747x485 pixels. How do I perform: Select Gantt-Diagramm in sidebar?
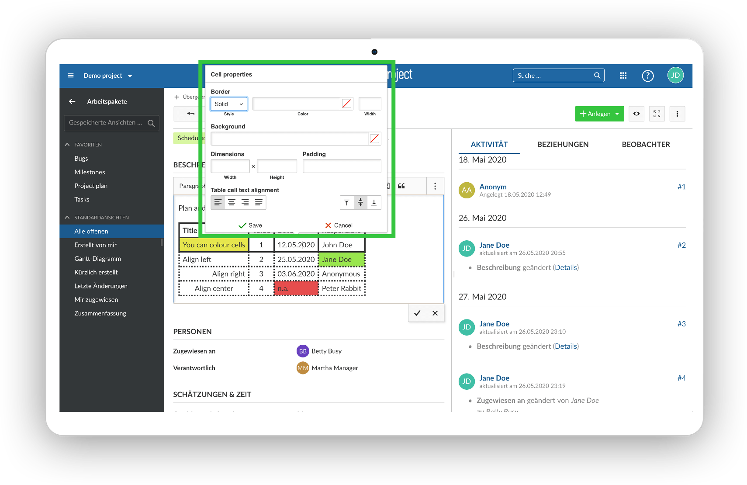click(97, 259)
